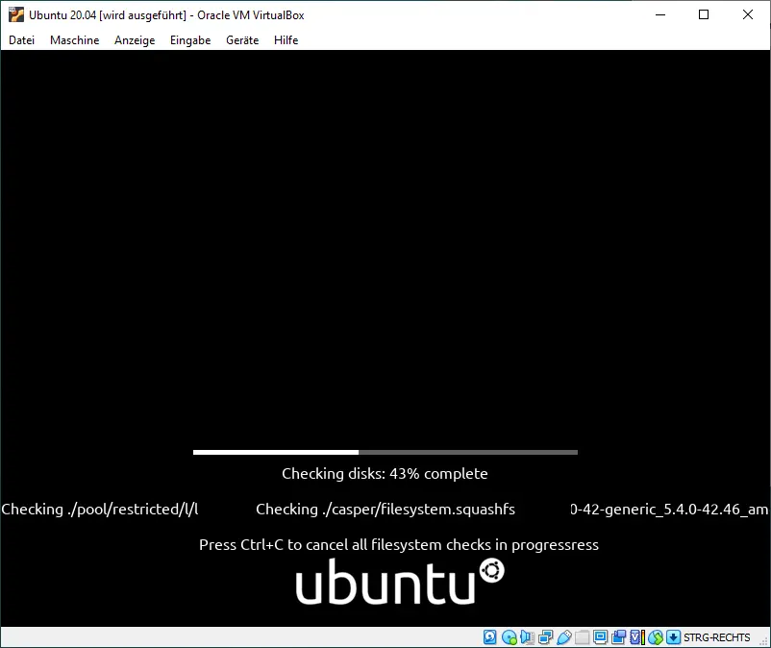
Task: Open the Datei menu
Action: (x=21, y=40)
